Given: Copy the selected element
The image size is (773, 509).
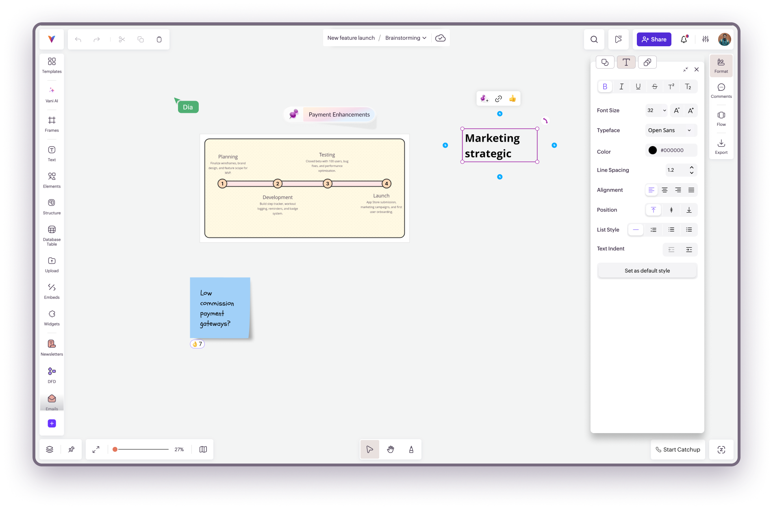Looking at the screenshot, I should tap(141, 39).
